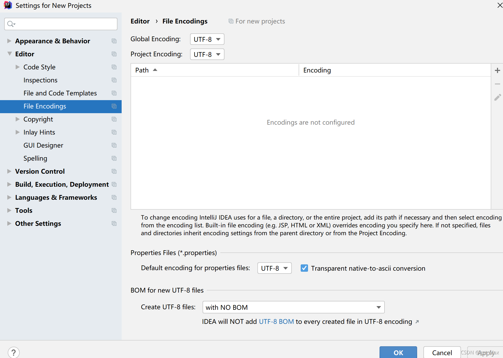
Task: Sort table by Path column header
Action: coord(215,70)
